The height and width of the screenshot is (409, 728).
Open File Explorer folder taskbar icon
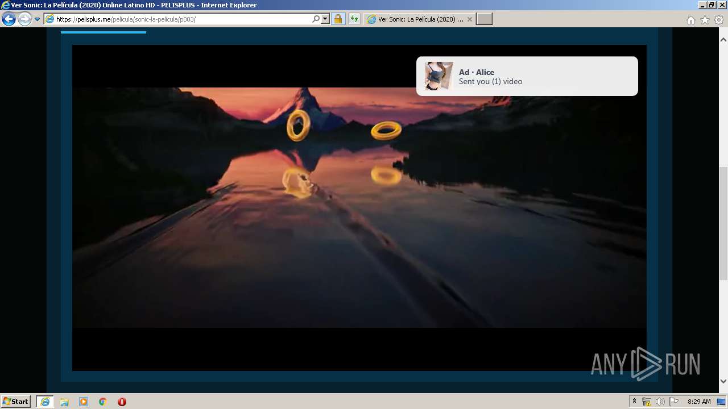click(x=64, y=402)
